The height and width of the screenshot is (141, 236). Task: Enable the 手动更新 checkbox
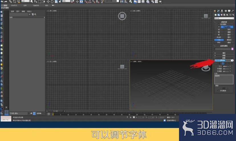[219, 91]
